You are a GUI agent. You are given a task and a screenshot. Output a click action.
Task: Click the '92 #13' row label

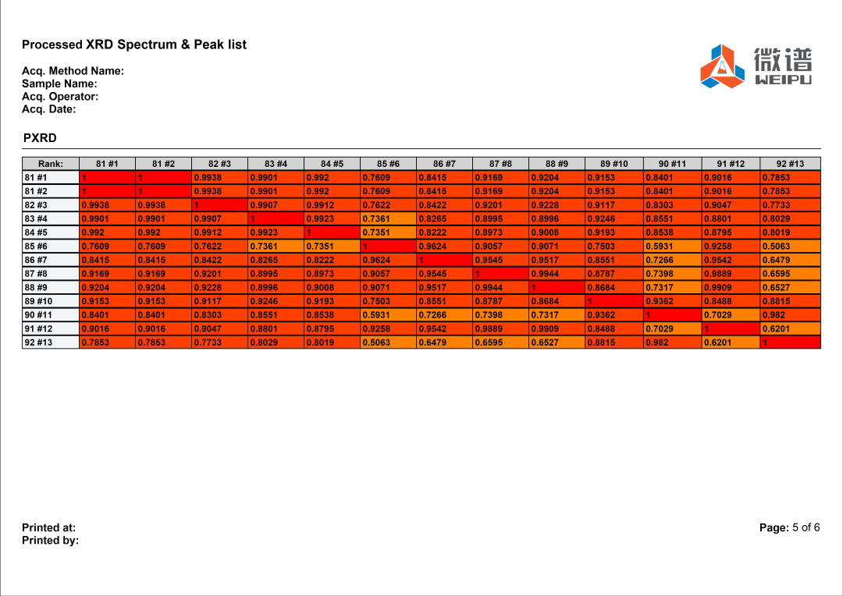51,342
